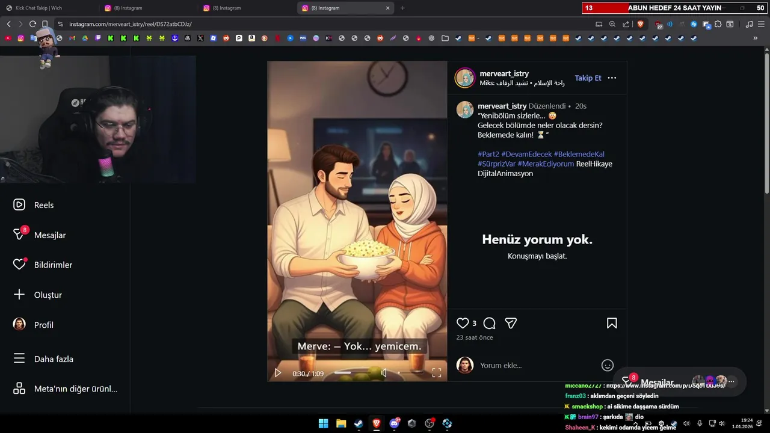Open the #SürprizVar hashtag

point(496,164)
